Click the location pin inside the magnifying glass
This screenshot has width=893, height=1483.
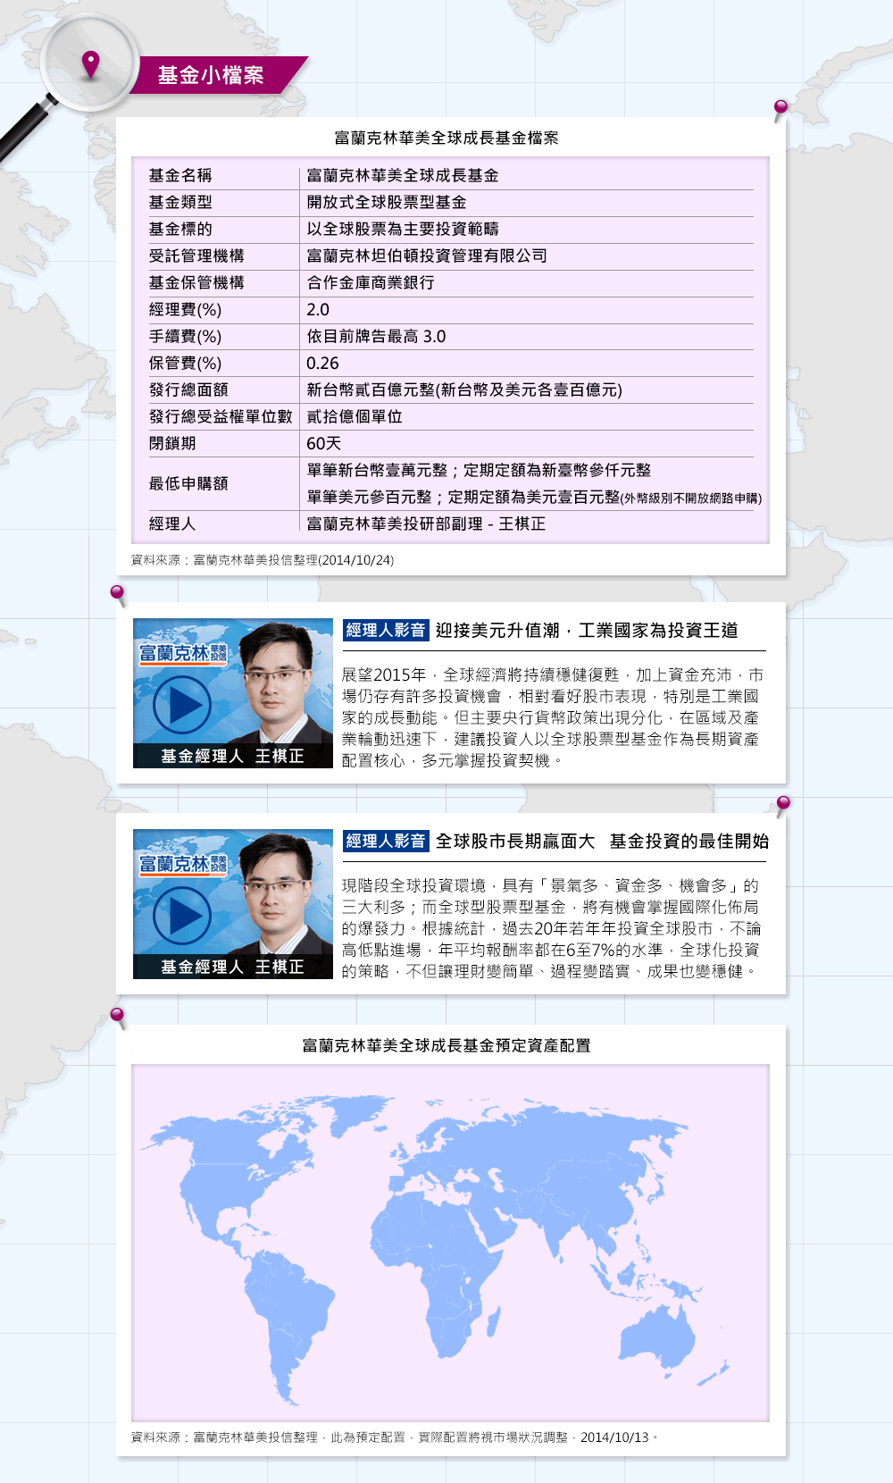[90, 64]
